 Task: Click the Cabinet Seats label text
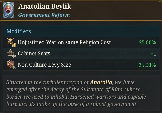[x=34, y=54]
